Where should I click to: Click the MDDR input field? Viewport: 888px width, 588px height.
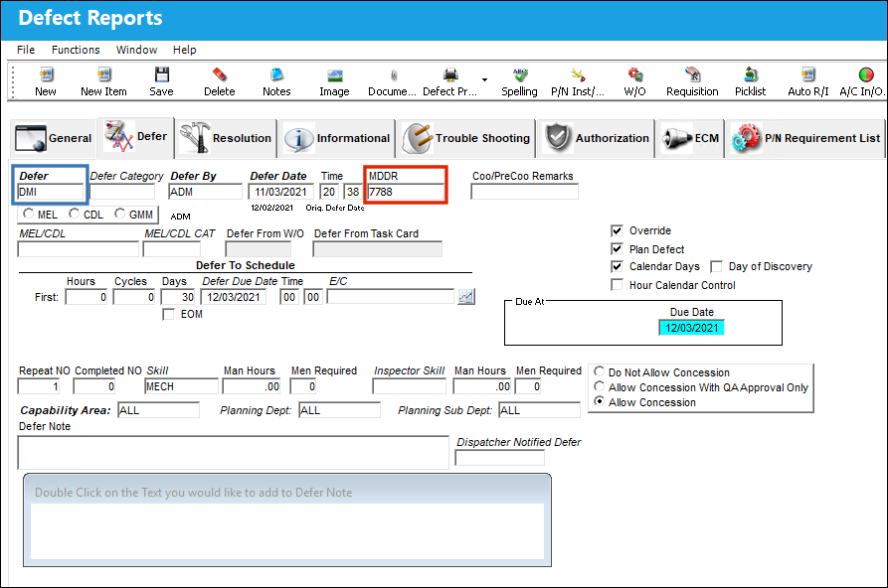(406, 192)
